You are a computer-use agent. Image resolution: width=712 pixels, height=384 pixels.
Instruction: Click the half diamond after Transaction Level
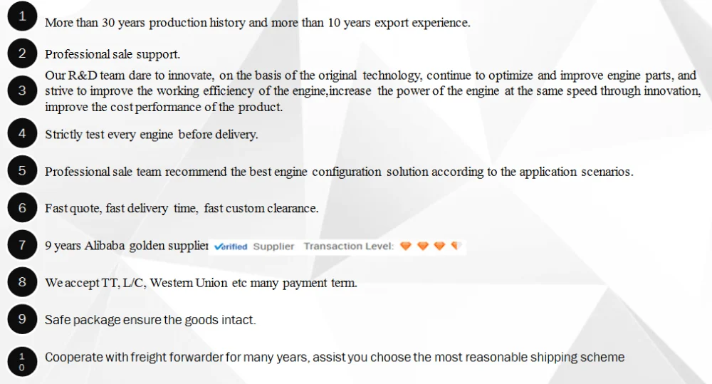coord(456,247)
